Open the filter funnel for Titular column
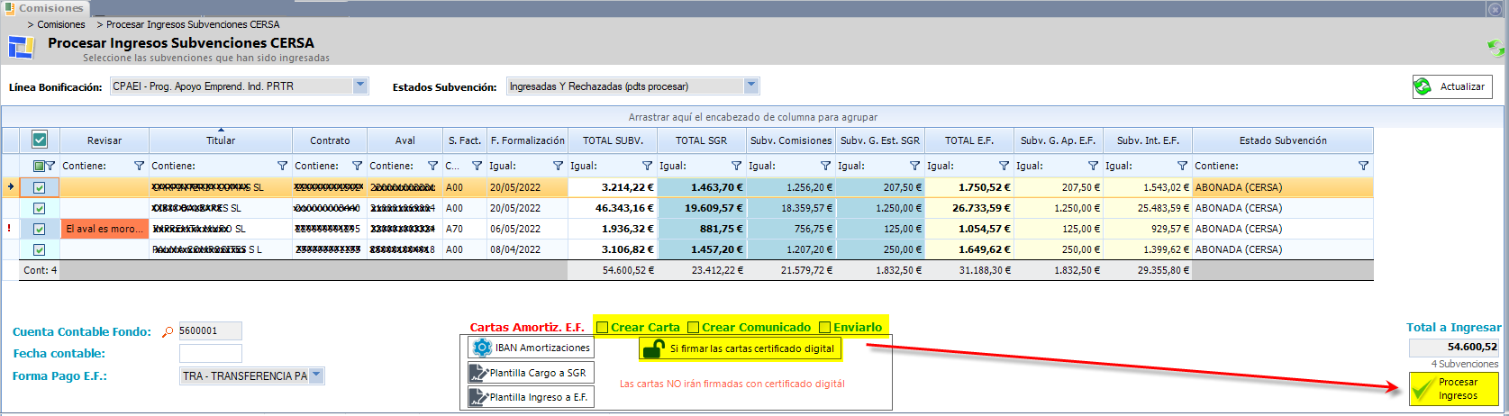The width and height of the screenshot is (1509, 416). pyautogui.click(x=282, y=166)
